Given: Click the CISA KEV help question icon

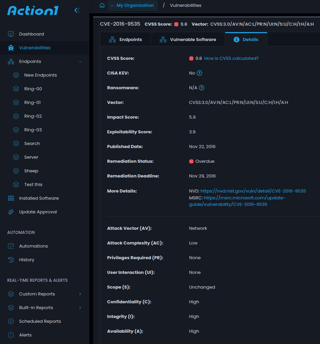Looking at the screenshot, I should click(x=199, y=73).
